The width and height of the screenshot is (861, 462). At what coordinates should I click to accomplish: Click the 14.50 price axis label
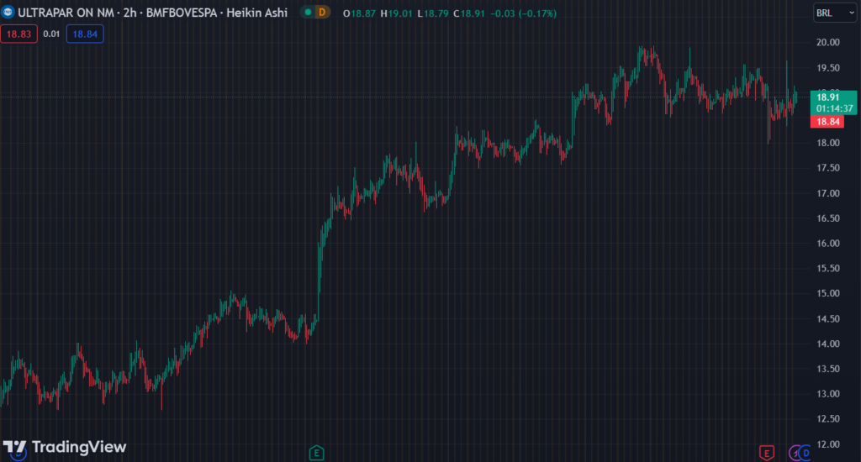(827, 319)
